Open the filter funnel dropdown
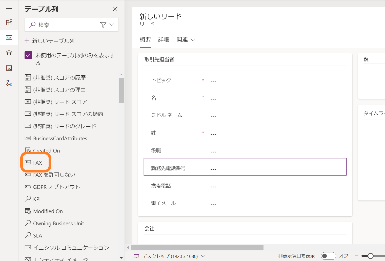This screenshot has height=261, width=385. click(x=107, y=25)
